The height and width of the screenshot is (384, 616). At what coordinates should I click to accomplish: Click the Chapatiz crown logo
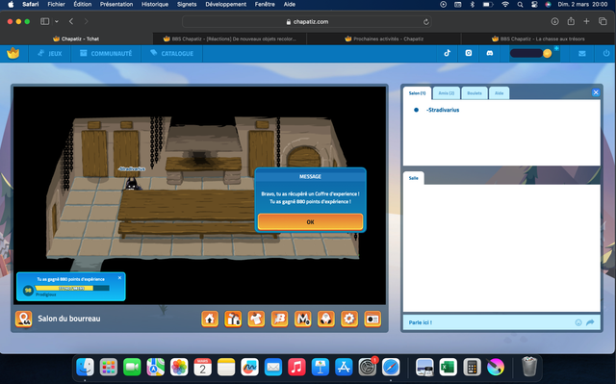coord(13,53)
